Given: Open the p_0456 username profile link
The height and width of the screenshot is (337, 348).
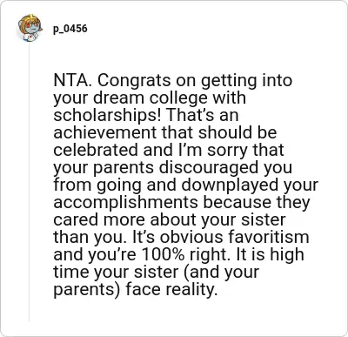Looking at the screenshot, I should 70,29.
